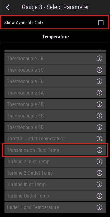Viewport: 110px width, 217px height.
Task: View info for Turbine 2 Outlet Temp
Action: (x=99, y=173)
